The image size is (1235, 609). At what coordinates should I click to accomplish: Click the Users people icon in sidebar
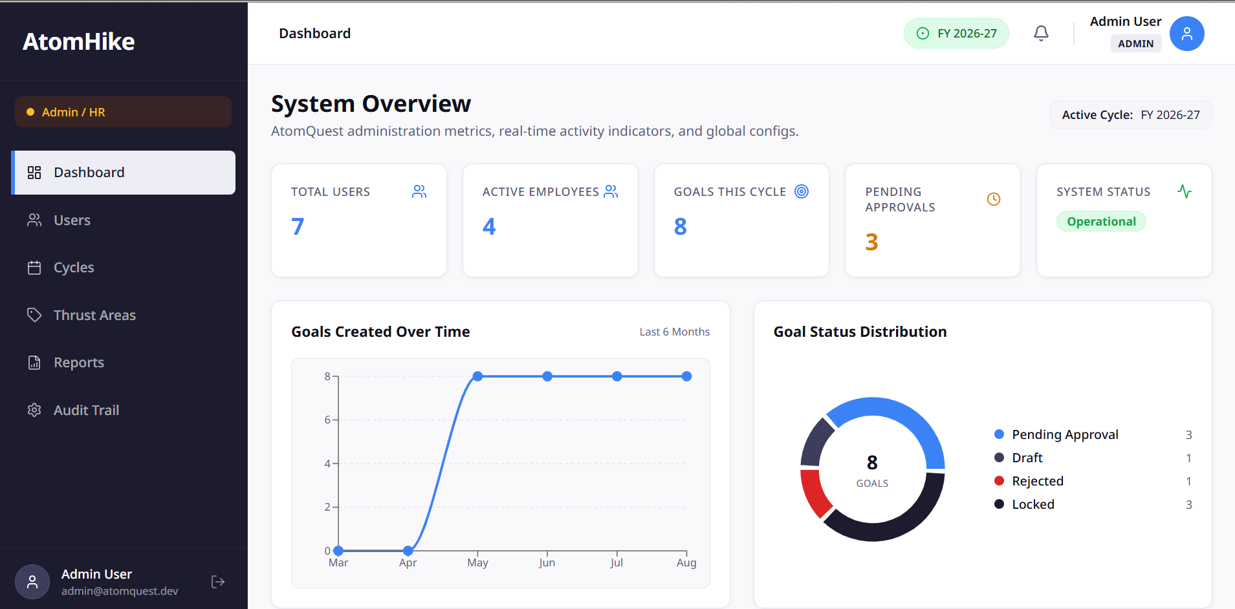coord(34,220)
